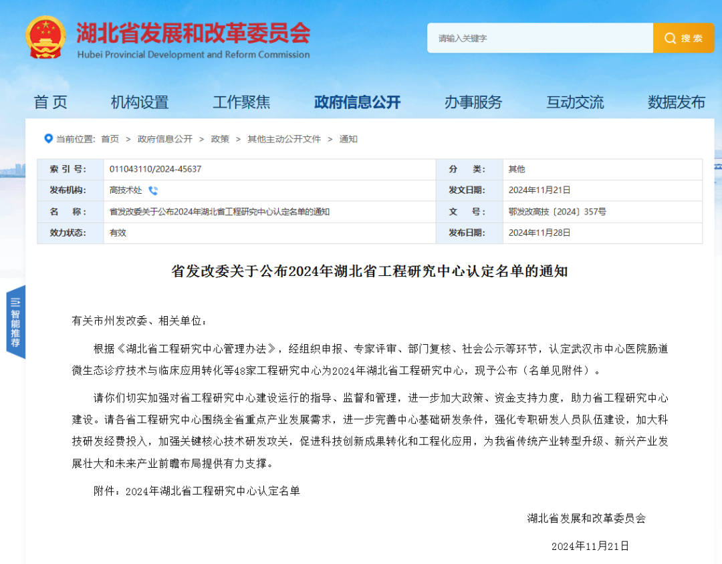
Task: Click the English subtitle Hubei Provincial Development and Reform Commission
Action: tap(193, 54)
